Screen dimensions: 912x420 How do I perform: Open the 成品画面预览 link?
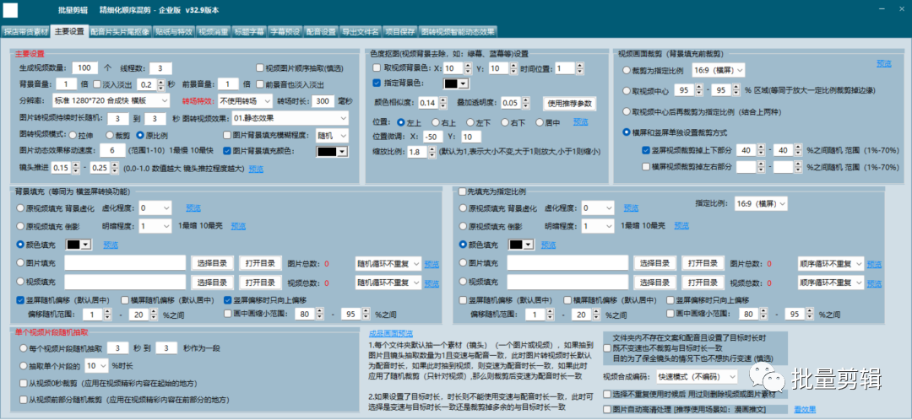coord(390,333)
